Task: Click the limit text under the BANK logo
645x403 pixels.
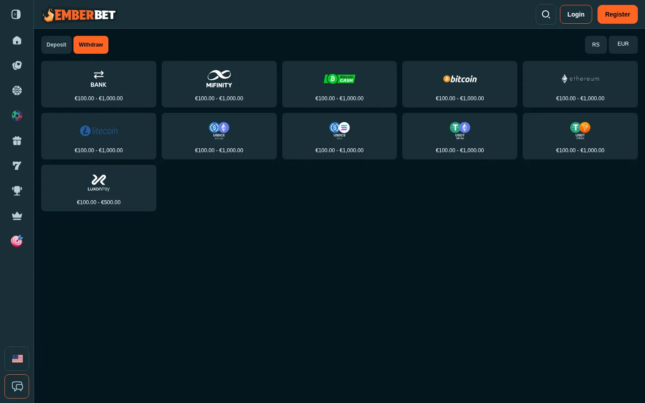Action: [x=99, y=99]
